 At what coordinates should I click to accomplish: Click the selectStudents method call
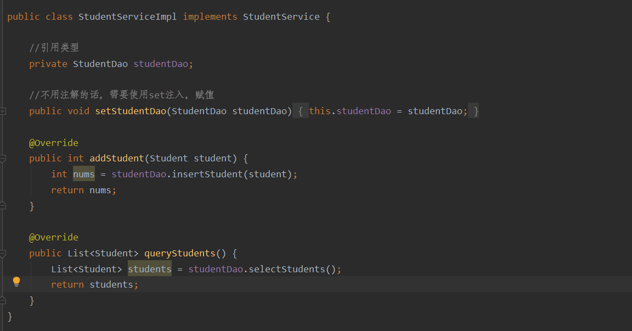(x=286, y=269)
